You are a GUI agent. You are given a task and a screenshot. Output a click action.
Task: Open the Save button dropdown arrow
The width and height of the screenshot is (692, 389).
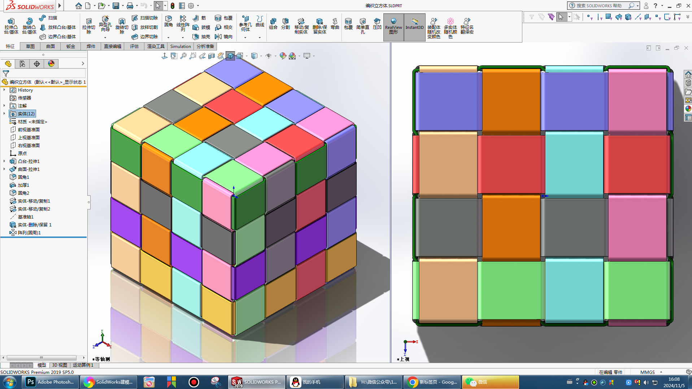pyautogui.click(x=123, y=6)
